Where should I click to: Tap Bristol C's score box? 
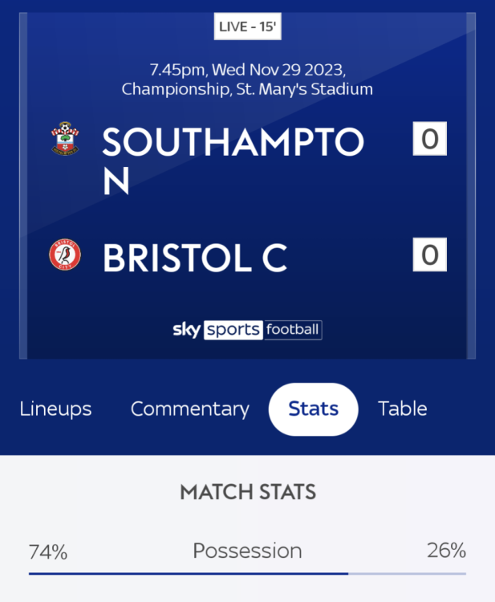(x=430, y=255)
